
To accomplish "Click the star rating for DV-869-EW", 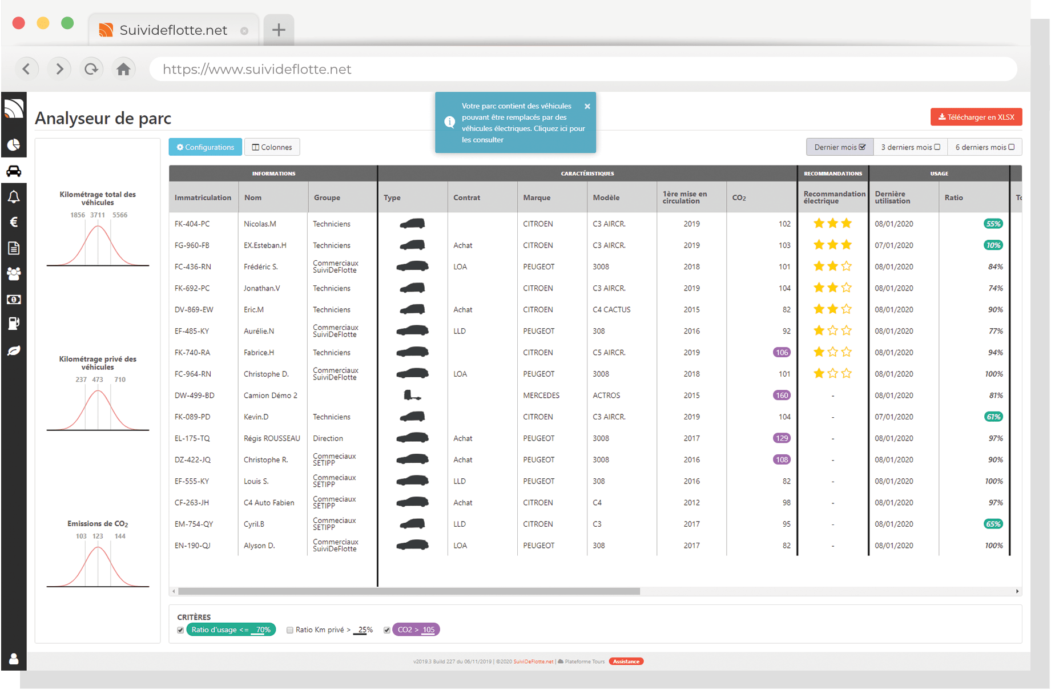I will 832,309.
